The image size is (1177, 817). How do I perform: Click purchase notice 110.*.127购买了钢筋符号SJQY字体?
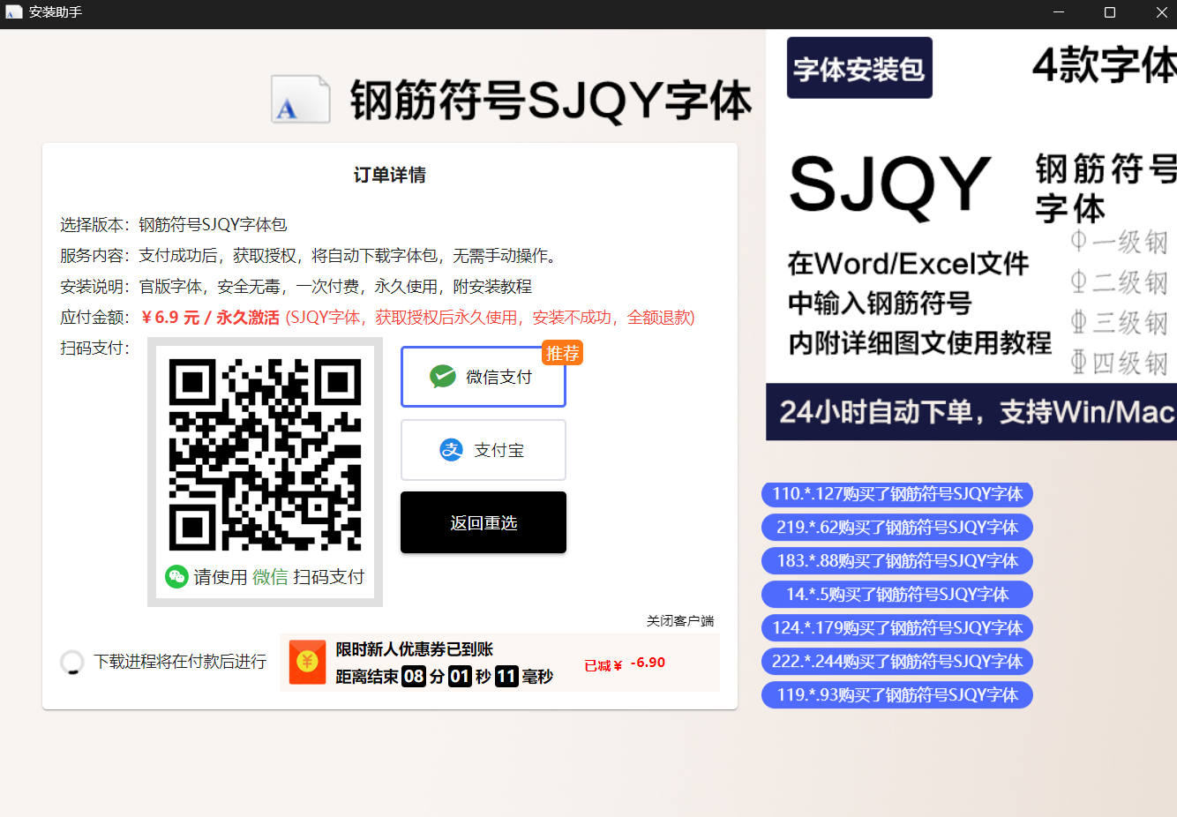(897, 494)
